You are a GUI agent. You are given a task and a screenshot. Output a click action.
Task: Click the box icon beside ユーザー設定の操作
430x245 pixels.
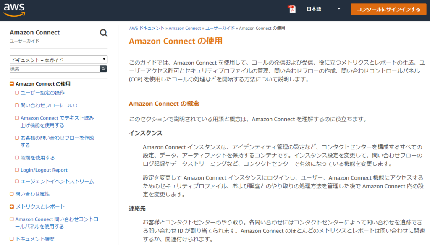pyautogui.click(x=17, y=93)
